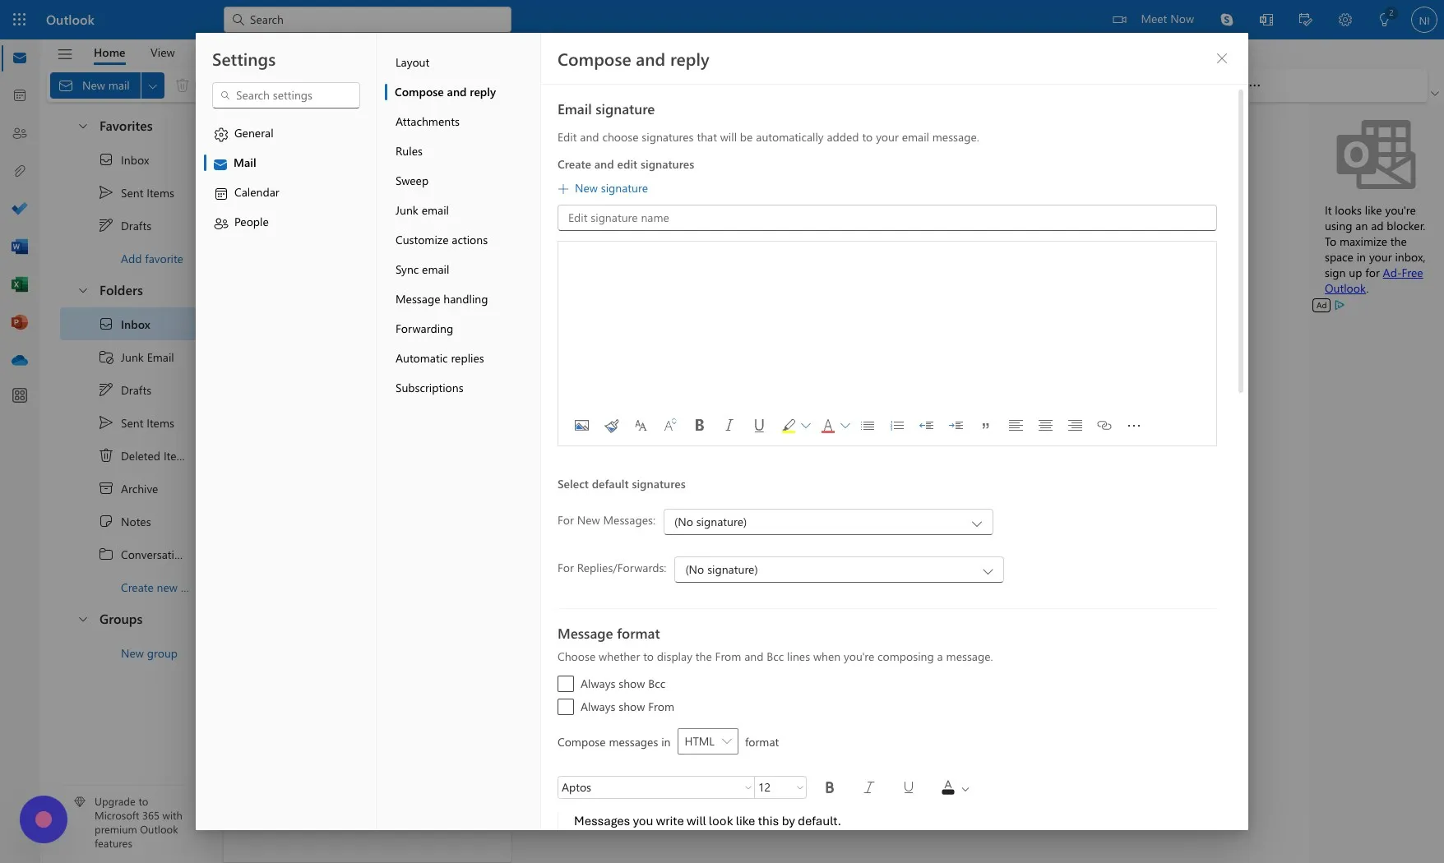Align signature text right
The height and width of the screenshot is (863, 1444).
coord(1075,426)
